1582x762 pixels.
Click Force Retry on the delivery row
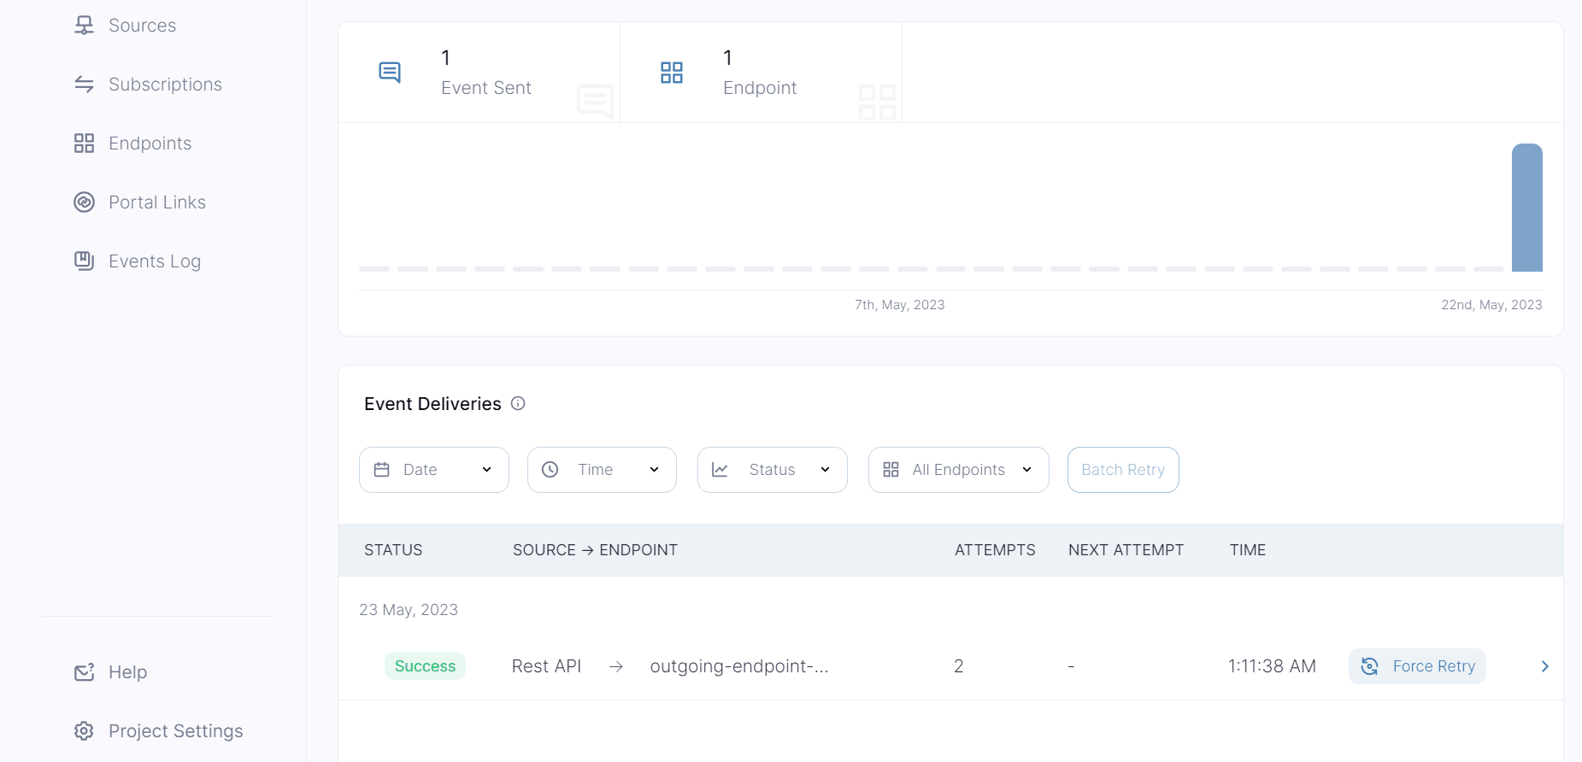pyautogui.click(x=1417, y=666)
